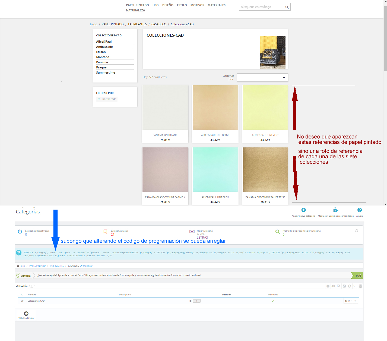Click the Colecciones-CAD row name
Screen dimensions: 387x341
click(x=36, y=301)
